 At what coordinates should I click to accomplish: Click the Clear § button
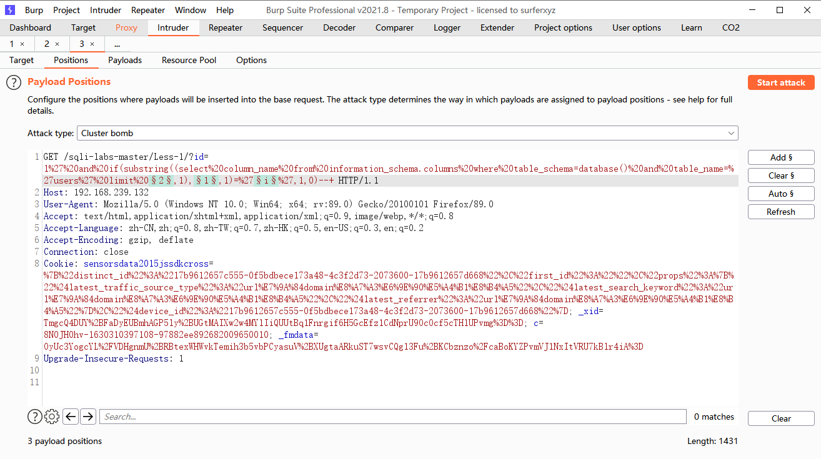pos(781,175)
